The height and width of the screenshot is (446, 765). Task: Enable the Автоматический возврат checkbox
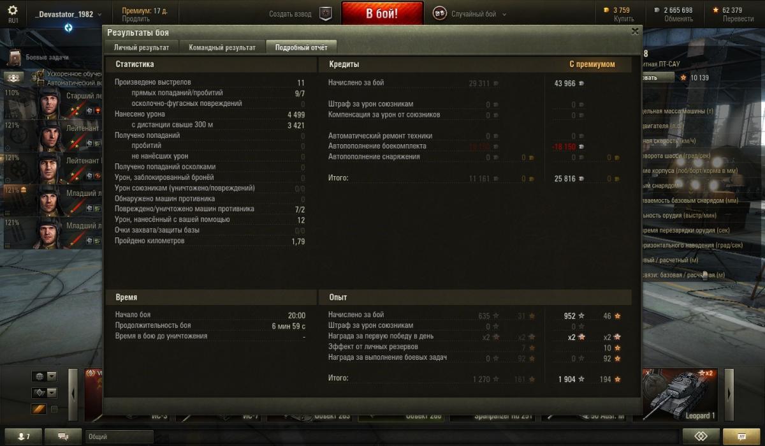pos(41,83)
